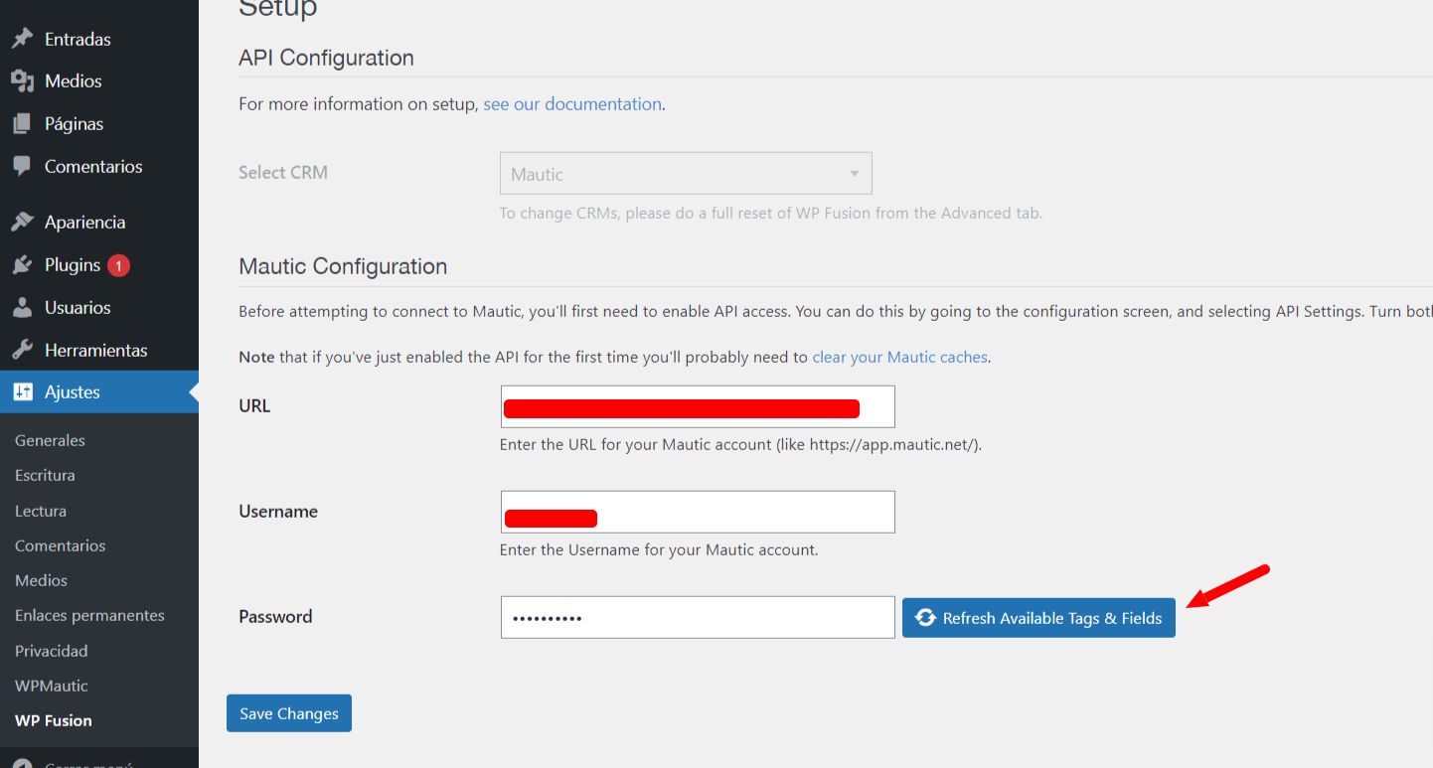1433x768 pixels.
Task: Click the Ajustes settings sliders icon
Action: tap(22, 391)
